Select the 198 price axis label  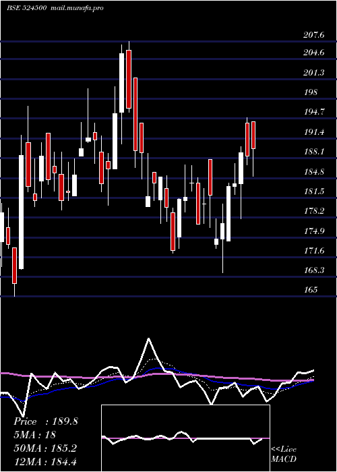[x=311, y=92]
